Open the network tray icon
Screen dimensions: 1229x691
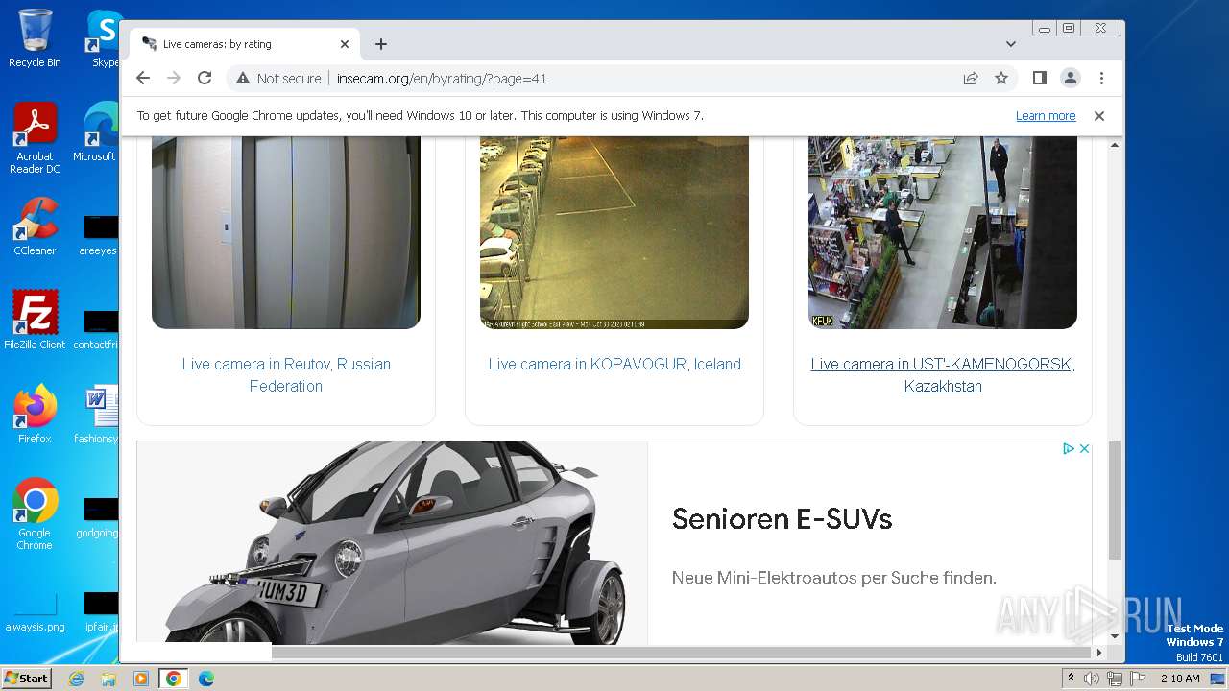1115,679
